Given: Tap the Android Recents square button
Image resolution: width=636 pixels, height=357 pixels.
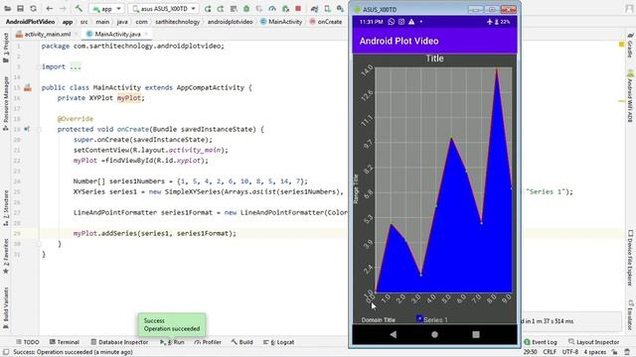Looking at the screenshot, I should (476, 334).
